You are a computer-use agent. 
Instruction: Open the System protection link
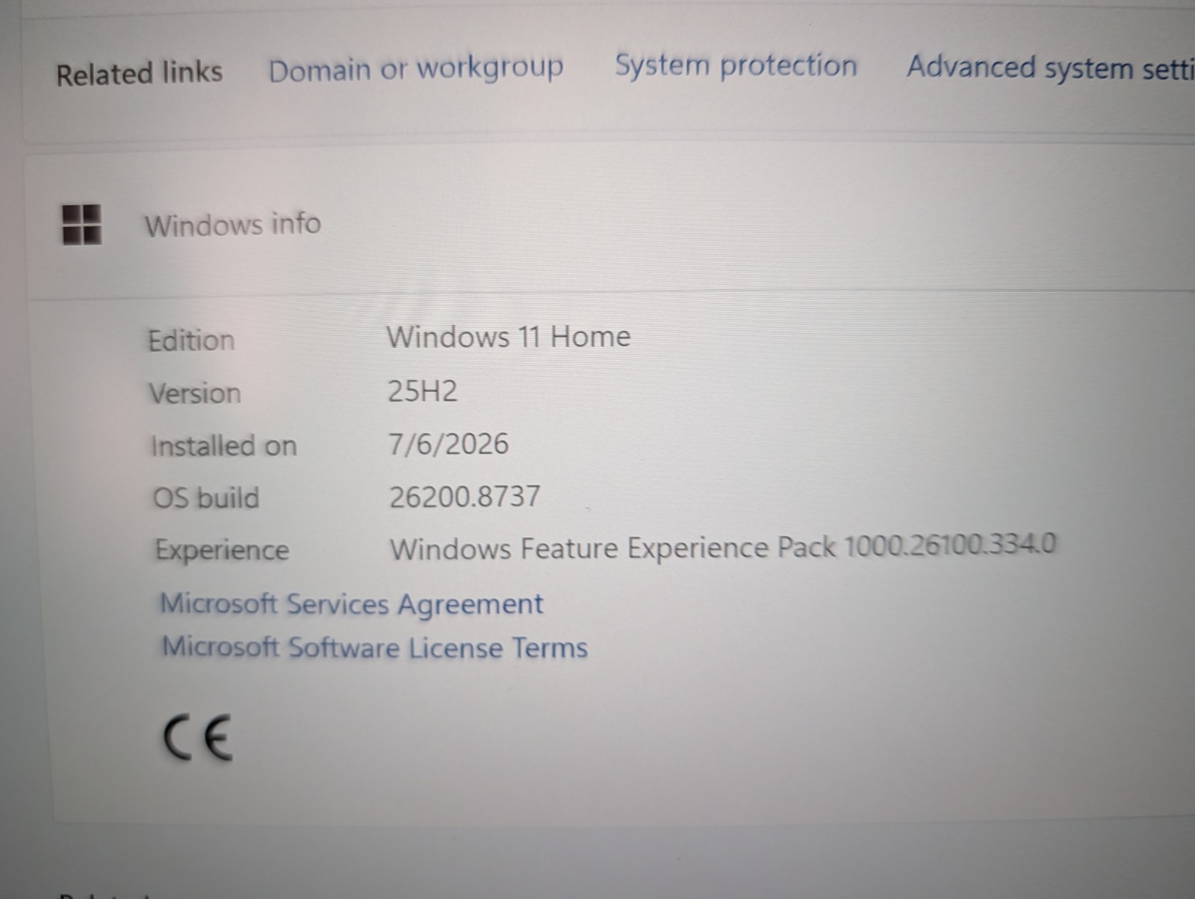pyautogui.click(x=736, y=66)
